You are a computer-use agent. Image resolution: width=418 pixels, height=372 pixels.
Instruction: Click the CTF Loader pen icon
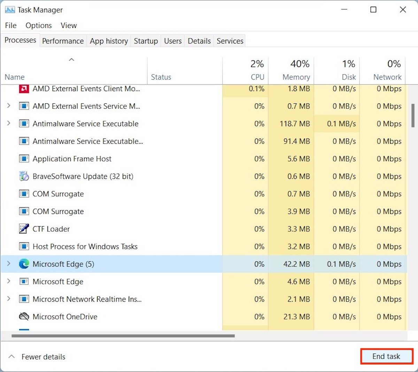click(x=24, y=229)
